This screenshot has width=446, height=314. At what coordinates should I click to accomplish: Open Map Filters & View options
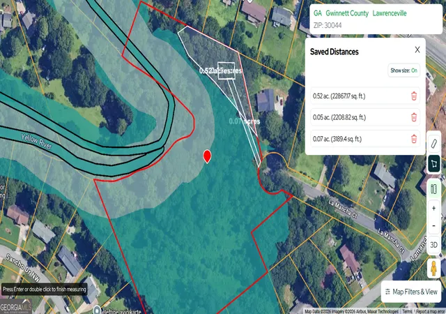click(411, 292)
